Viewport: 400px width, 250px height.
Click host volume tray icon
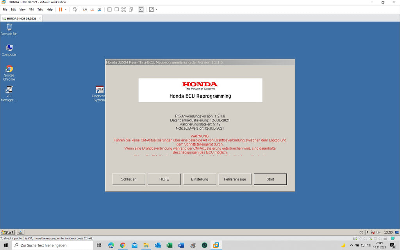368,245
